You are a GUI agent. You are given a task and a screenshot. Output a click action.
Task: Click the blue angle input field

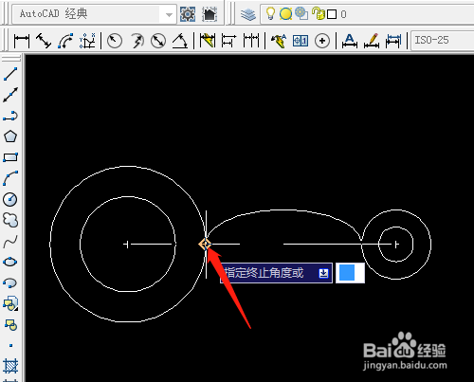pyautogui.click(x=350, y=273)
